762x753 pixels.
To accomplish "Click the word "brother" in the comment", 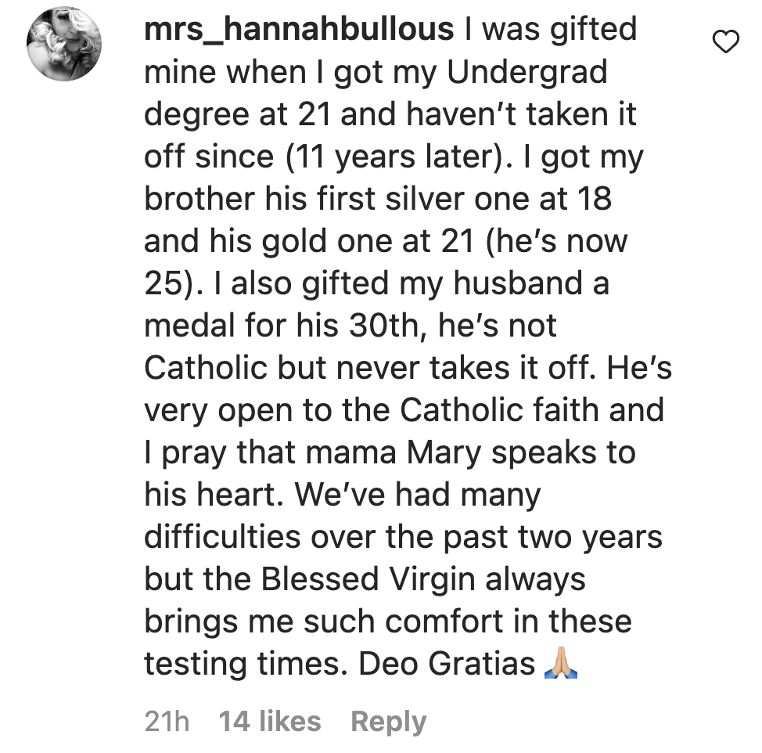I will pos(199,199).
